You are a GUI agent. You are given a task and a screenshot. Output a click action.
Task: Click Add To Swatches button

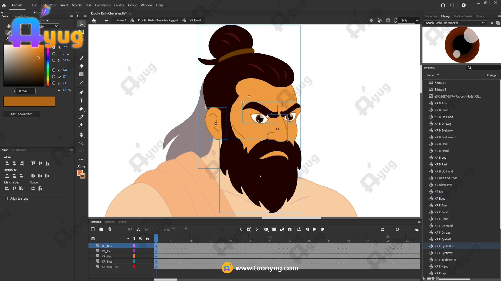pos(21,114)
